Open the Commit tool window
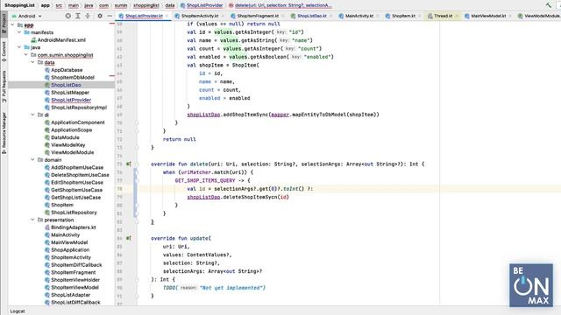 point(4,52)
